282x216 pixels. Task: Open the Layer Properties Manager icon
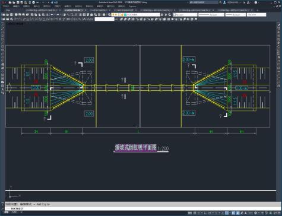point(109,15)
